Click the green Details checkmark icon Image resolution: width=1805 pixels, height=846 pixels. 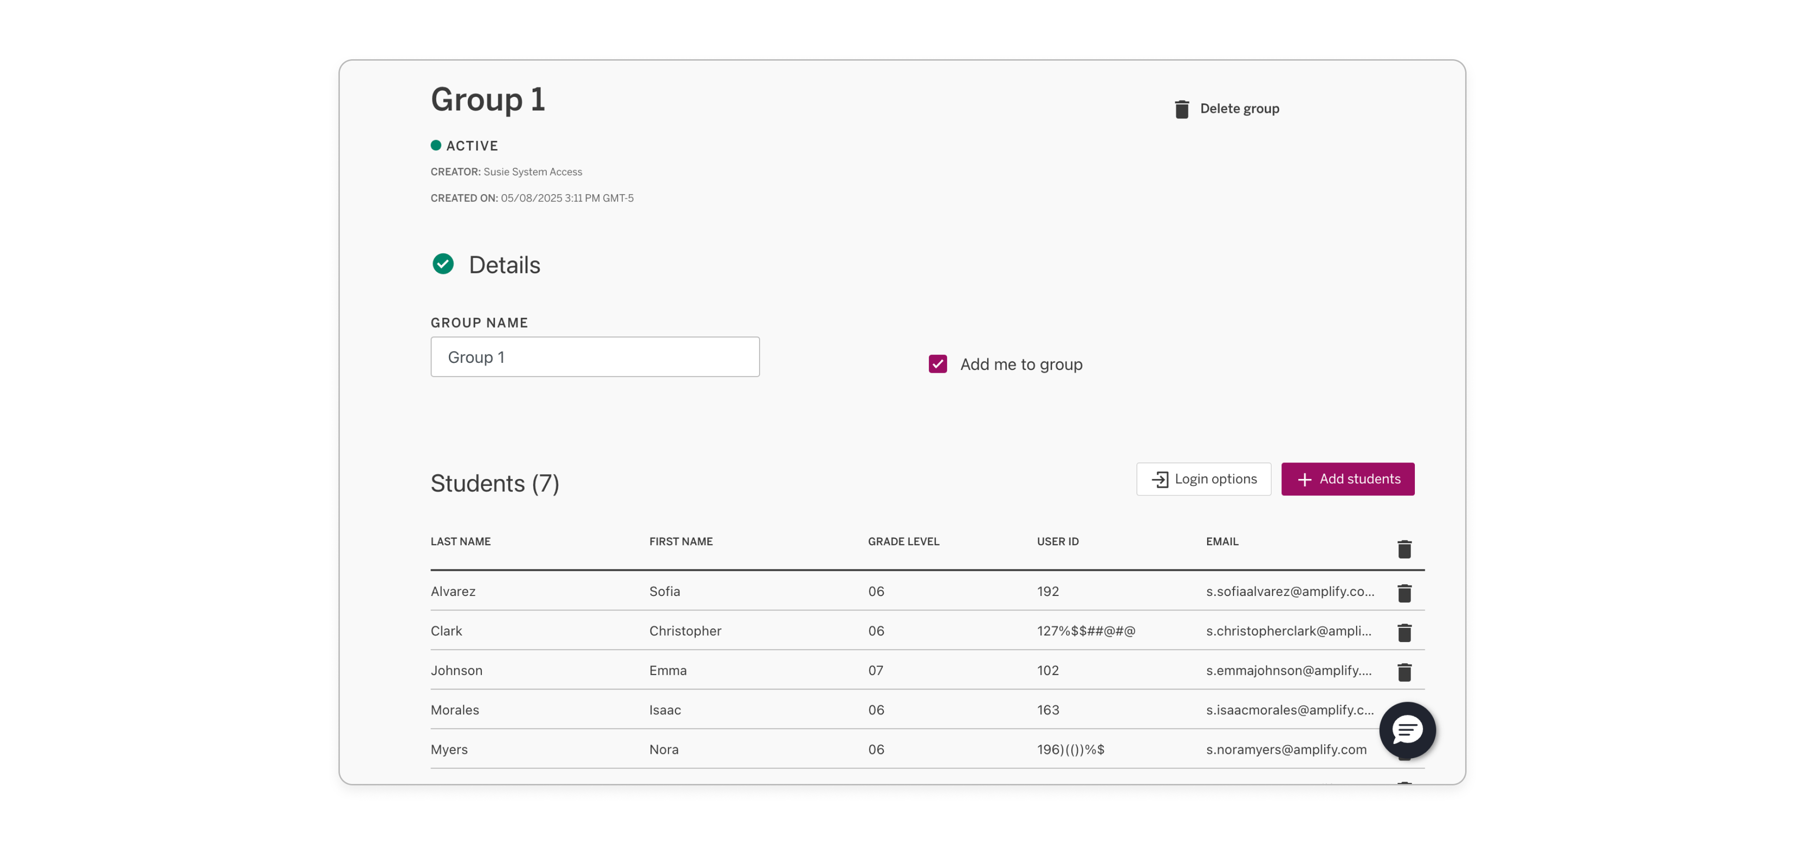click(x=443, y=265)
